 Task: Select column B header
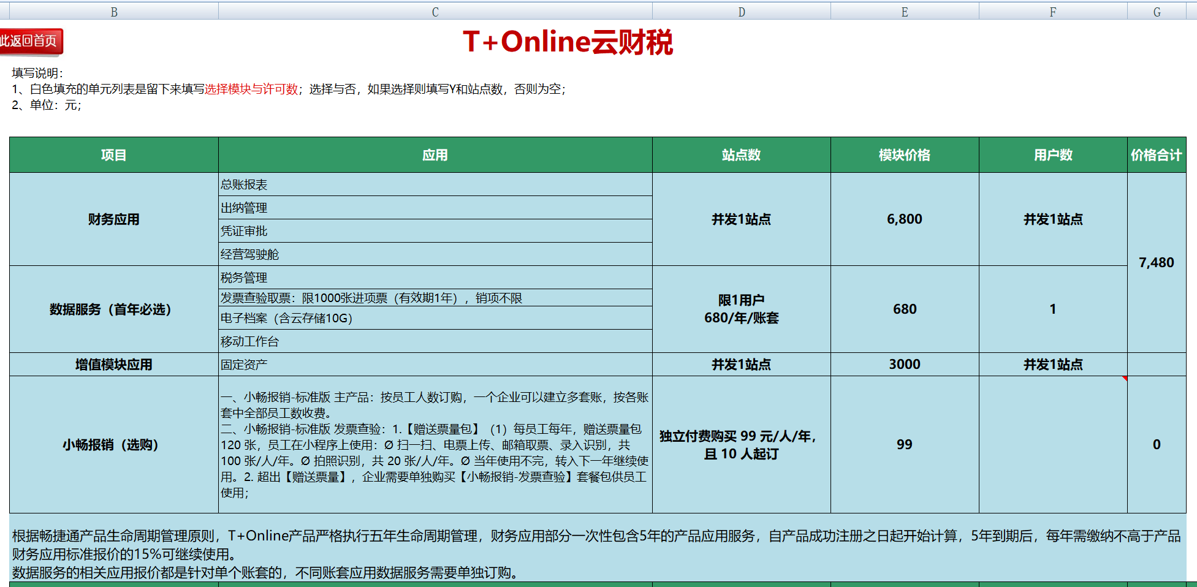pos(114,12)
